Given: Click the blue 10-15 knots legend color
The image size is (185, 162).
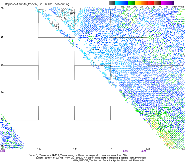Looking at the screenshot, I should (125, 3).
